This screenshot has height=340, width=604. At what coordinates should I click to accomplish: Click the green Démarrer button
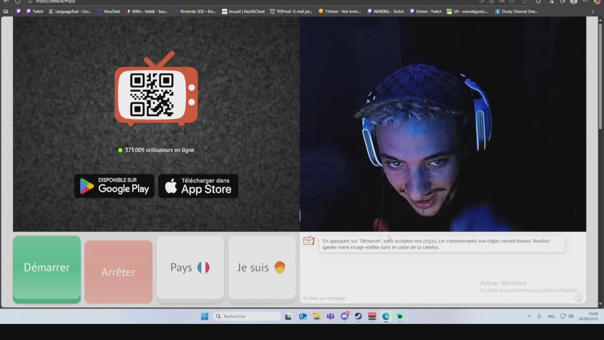click(47, 269)
